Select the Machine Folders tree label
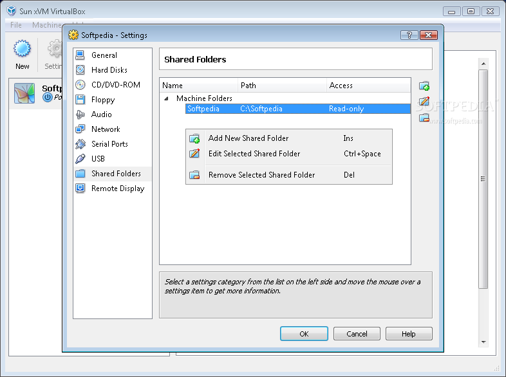Screen dimensions: 506x377 click(x=204, y=98)
